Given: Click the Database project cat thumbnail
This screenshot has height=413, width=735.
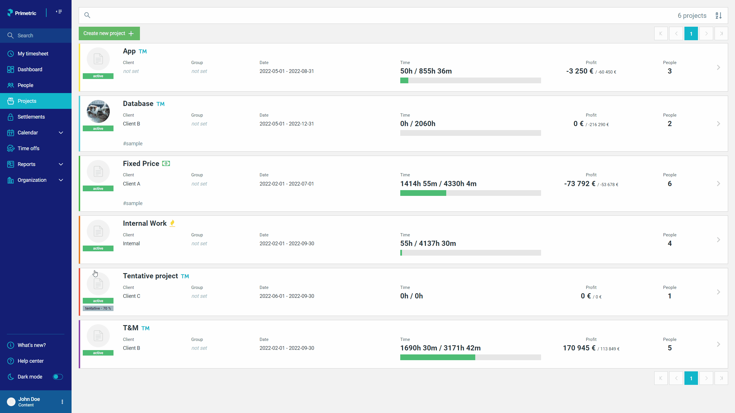Looking at the screenshot, I should pyautogui.click(x=98, y=111).
